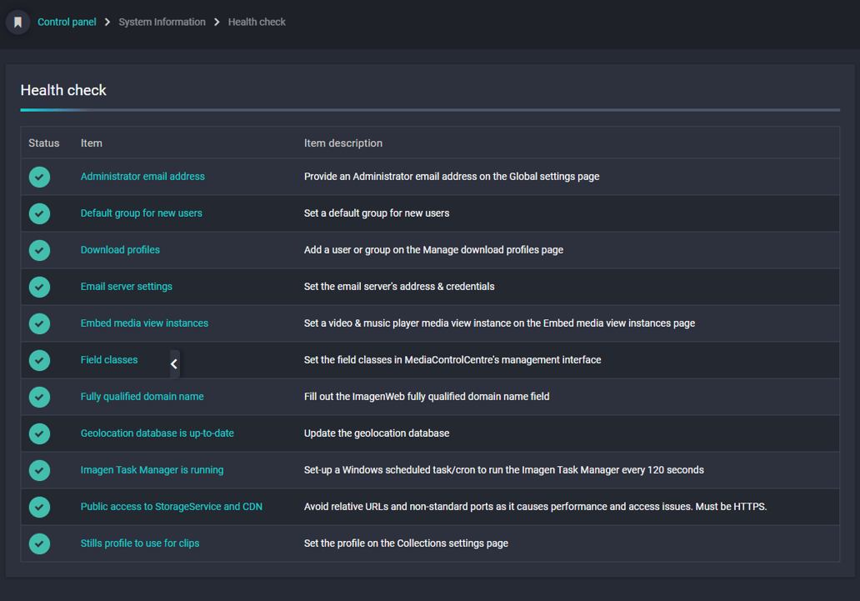Select System Information in the breadcrumb
This screenshot has width=860, height=601.
[x=162, y=22]
